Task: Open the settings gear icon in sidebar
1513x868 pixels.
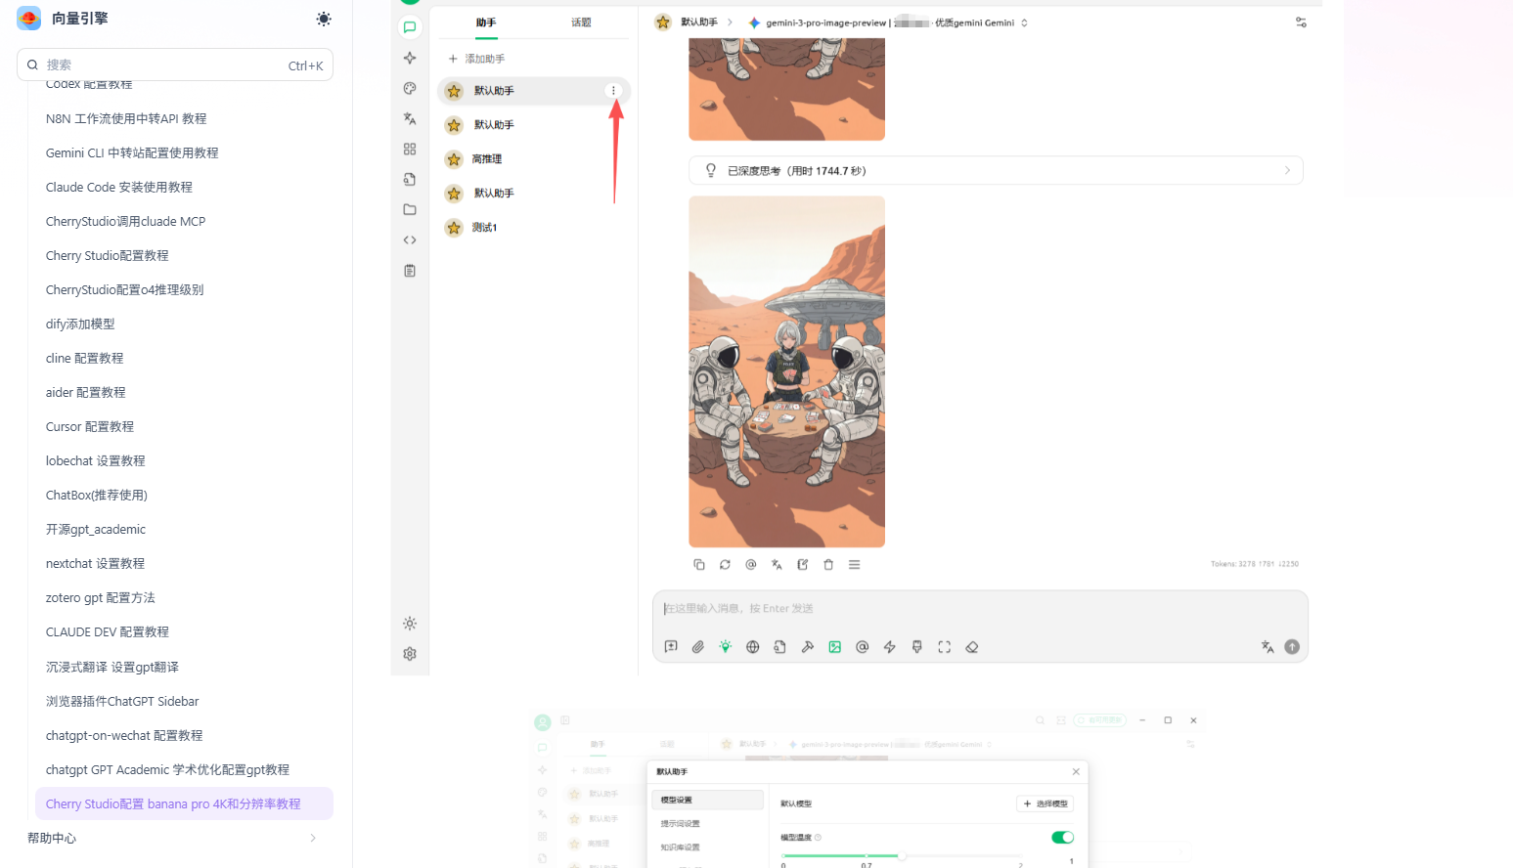Action: [x=410, y=654]
